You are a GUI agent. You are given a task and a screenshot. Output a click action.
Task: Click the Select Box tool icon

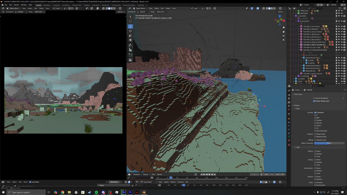[130, 17]
